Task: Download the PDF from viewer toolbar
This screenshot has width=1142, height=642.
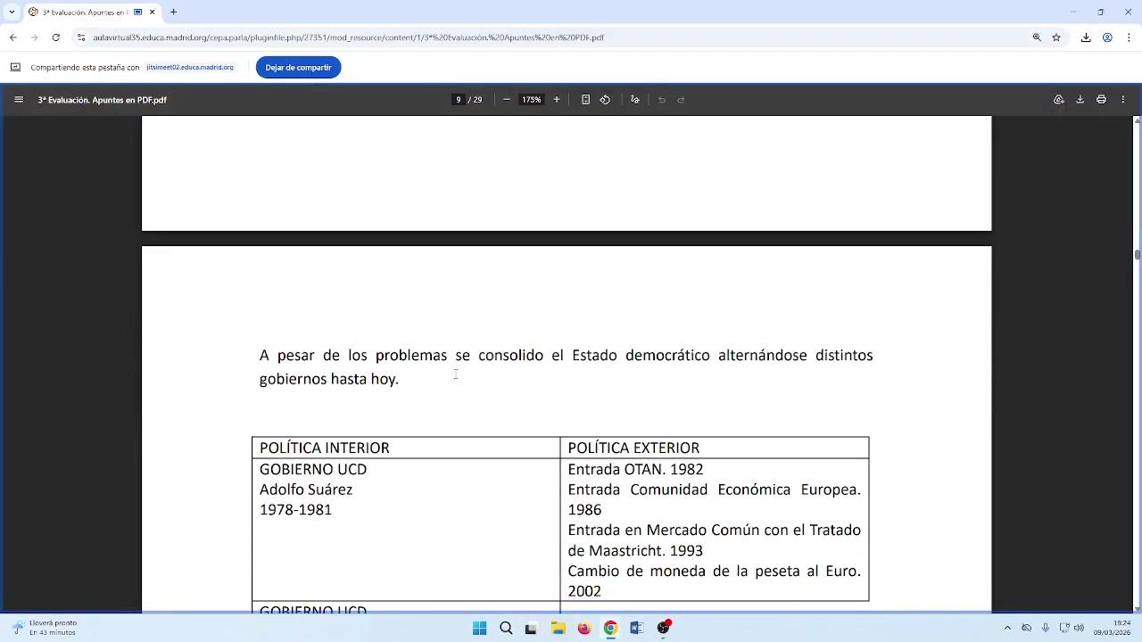Action: [x=1080, y=100]
